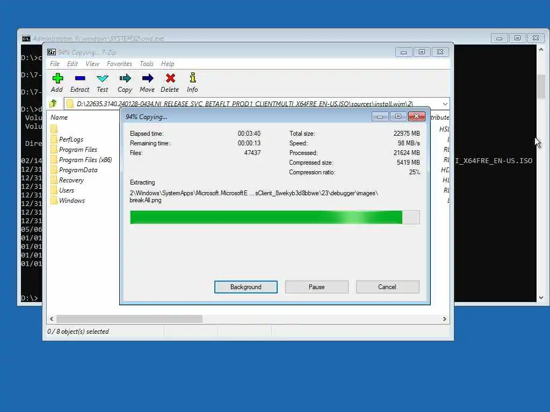Image resolution: width=550 pixels, height=412 pixels.
Task: Minimize the 7-Zip main window
Action: click(404, 52)
